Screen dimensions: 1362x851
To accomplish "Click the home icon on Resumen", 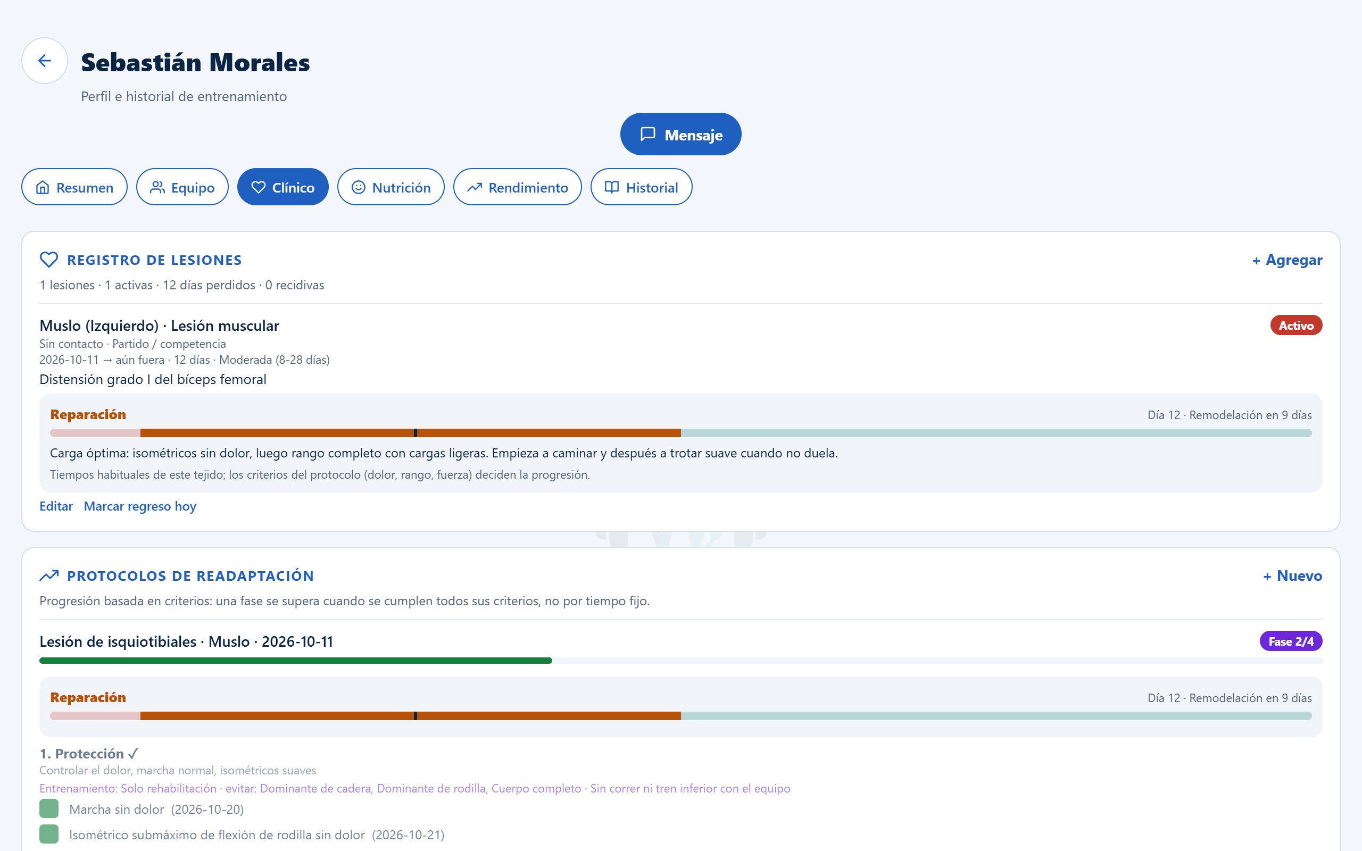I will pyautogui.click(x=43, y=187).
